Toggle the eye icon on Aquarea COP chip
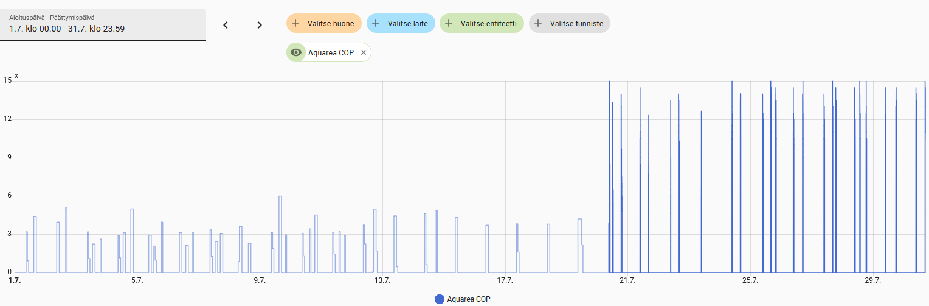929x306 pixels. 296,53
